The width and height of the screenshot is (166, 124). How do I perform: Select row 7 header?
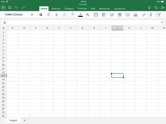click(3, 54)
